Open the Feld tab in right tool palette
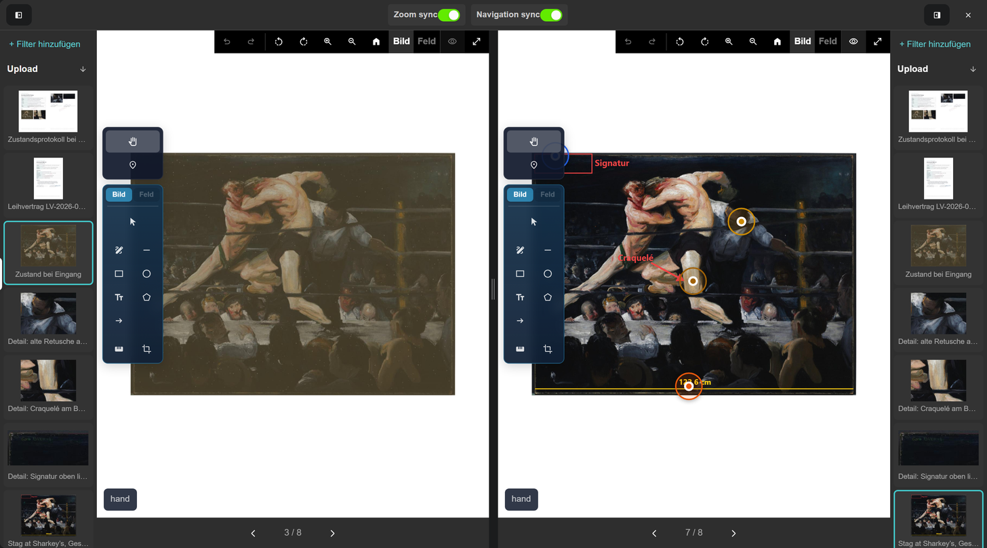987x548 pixels. 548,195
